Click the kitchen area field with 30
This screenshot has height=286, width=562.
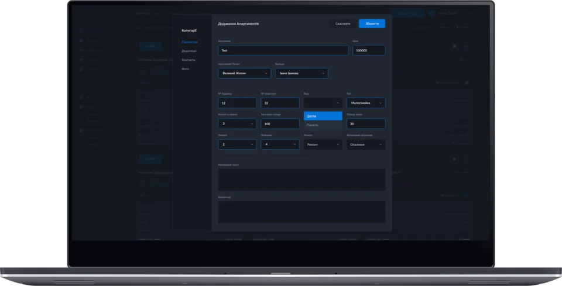click(366, 124)
